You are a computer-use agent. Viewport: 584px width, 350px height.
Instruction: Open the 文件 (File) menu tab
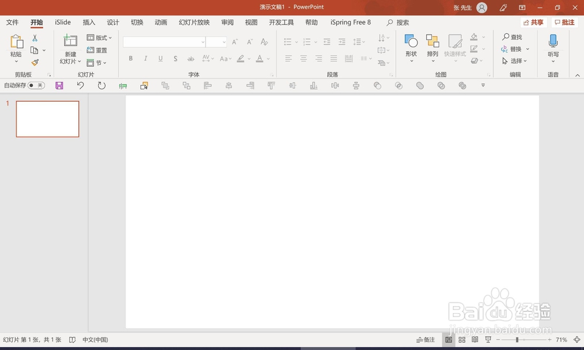coord(12,22)
